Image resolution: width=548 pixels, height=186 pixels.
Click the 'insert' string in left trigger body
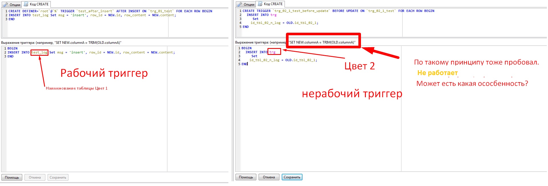tap(77, 52)
